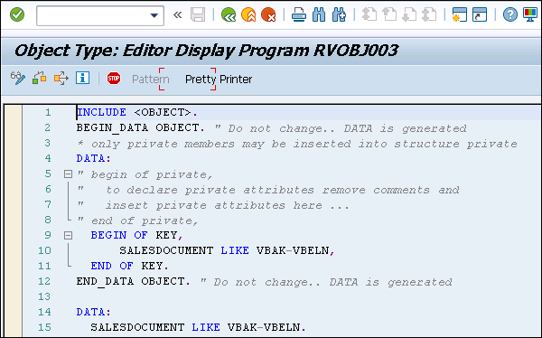542x338 pixels.
Task: Jump to First Page icon
Action: coord(369,14)
